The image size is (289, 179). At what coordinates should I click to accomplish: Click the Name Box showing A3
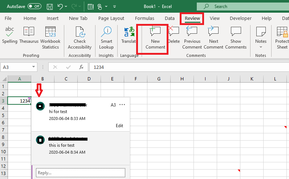point(16,67)
